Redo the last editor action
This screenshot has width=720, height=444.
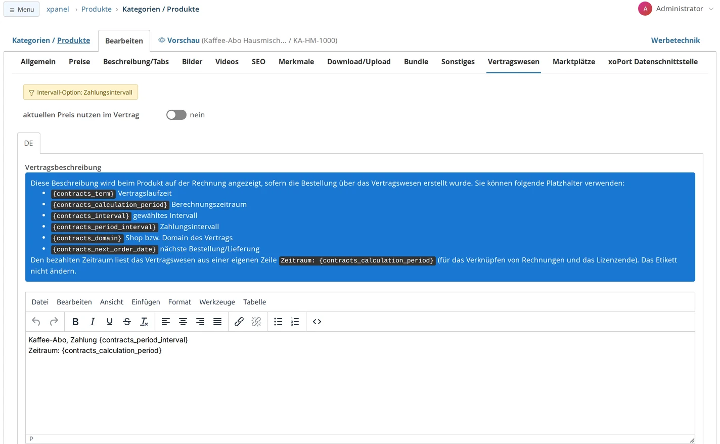click(x=54, y=322)
